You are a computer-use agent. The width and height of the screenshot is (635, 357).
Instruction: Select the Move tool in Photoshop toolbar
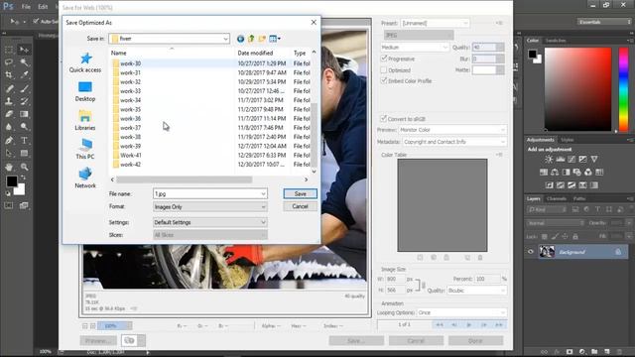(24, 50)
